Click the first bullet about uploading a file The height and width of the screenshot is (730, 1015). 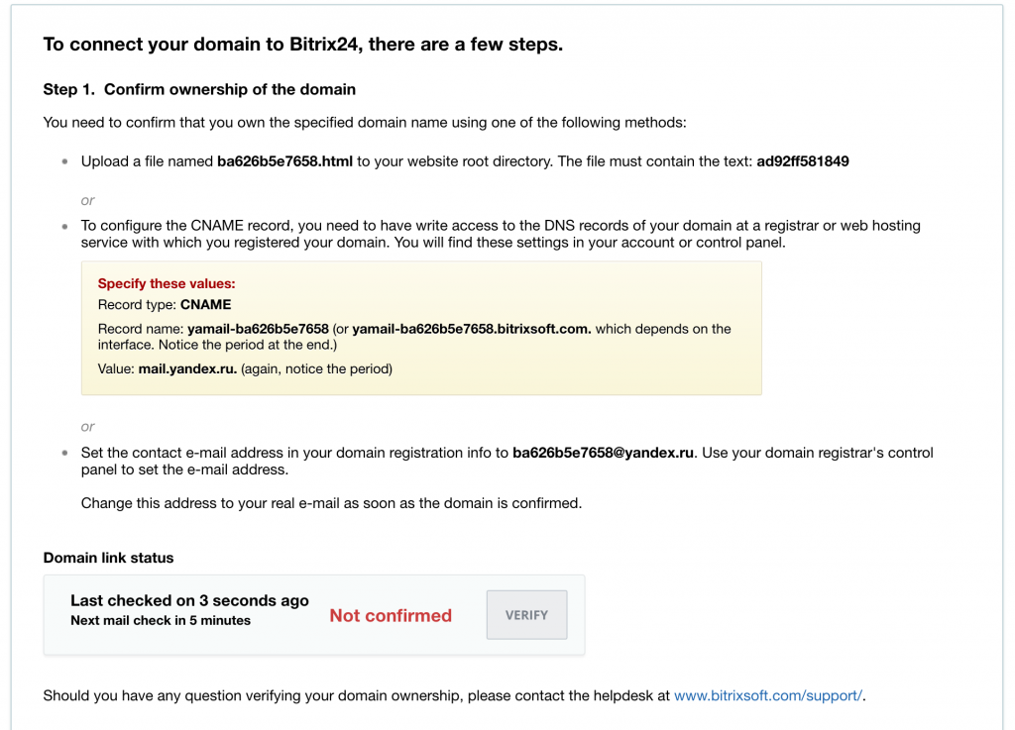coord(465,161)
